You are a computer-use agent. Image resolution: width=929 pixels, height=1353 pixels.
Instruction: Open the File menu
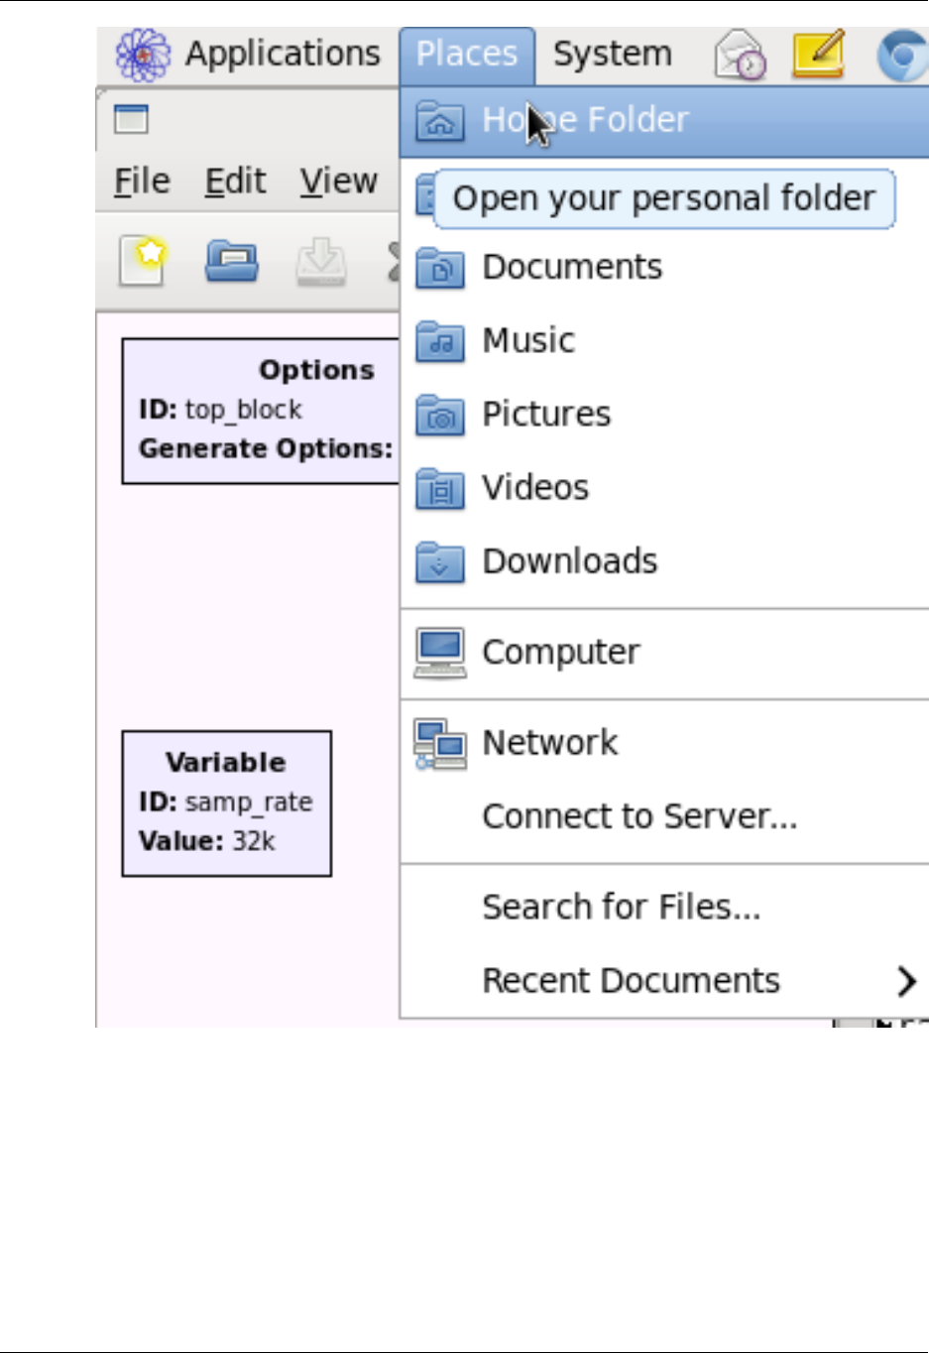(142, 182)
